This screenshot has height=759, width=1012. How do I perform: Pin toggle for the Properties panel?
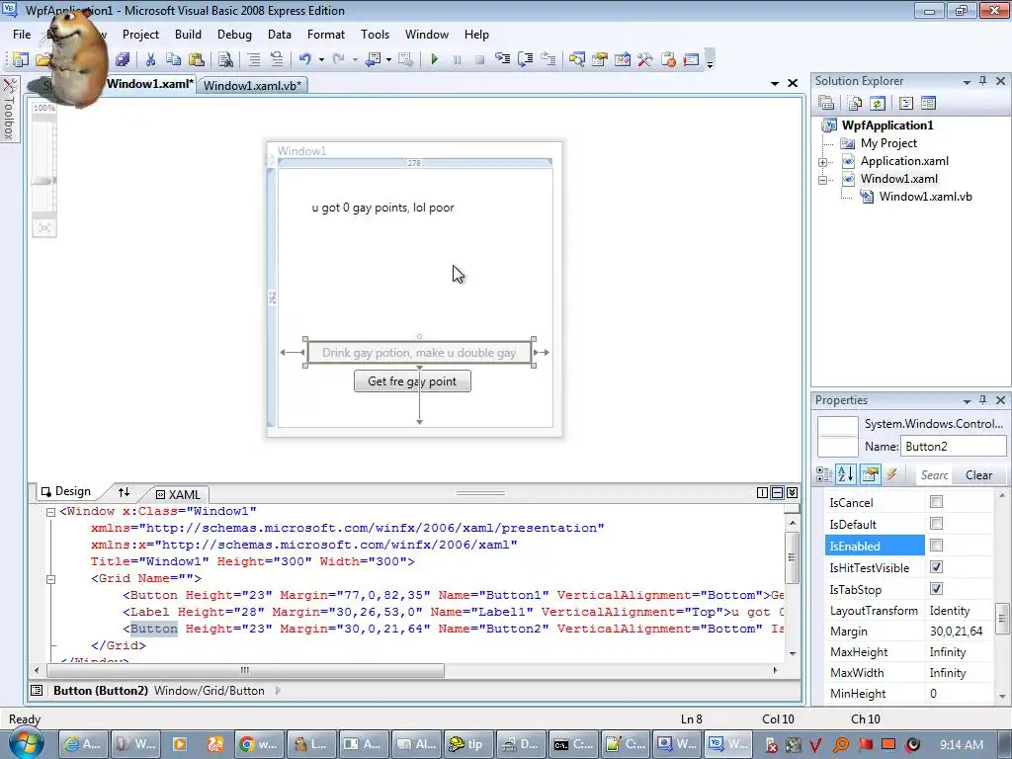tap(982, 400)
